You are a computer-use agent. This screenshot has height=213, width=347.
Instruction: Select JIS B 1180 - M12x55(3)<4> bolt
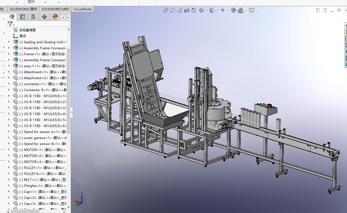[43, 114]
